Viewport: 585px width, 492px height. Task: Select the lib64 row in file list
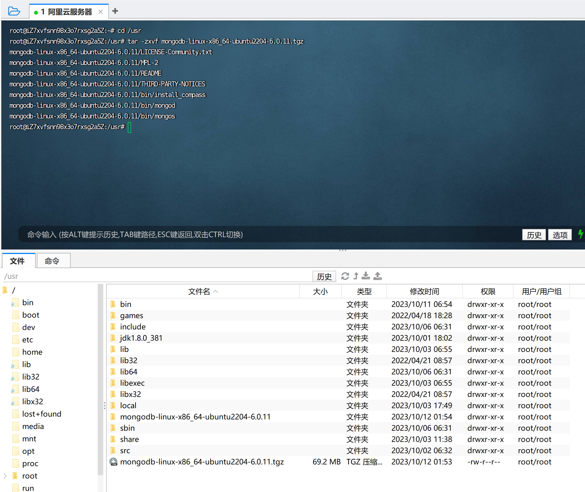click(338, 372)
